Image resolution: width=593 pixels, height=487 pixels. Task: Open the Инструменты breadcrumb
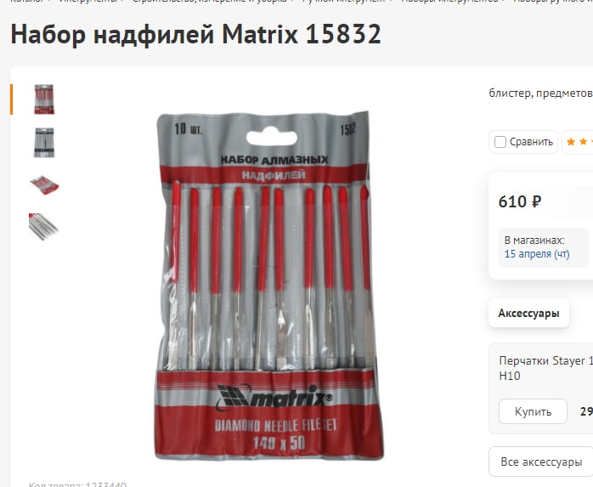[x=88, y=1]
